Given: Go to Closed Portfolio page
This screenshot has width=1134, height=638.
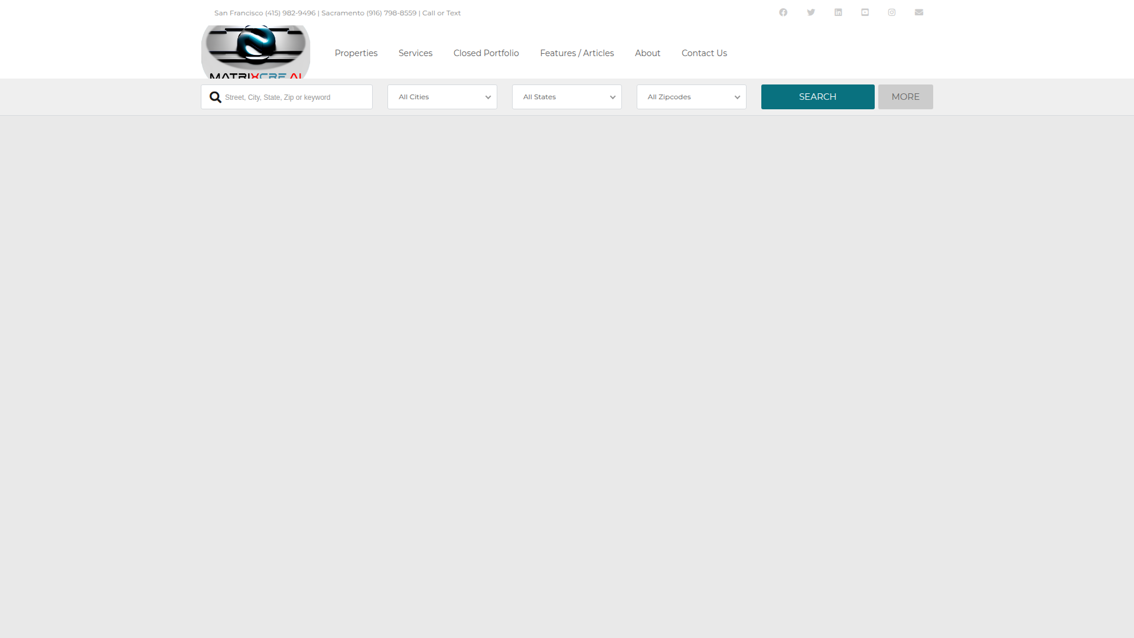Looking at the screenshot, I should [x=486, y=53].
